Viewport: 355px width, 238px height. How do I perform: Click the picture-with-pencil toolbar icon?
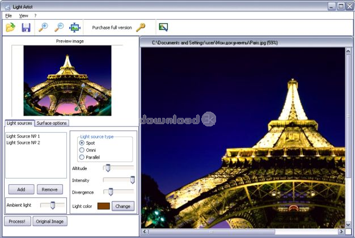pyautogui.click(x=163, y=27)
